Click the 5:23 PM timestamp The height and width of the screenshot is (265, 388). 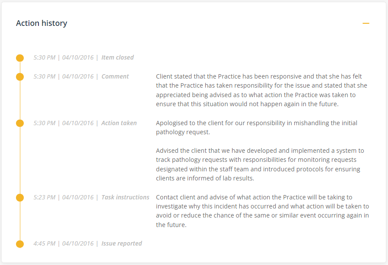pyautogui.click(x=45, y=197)
